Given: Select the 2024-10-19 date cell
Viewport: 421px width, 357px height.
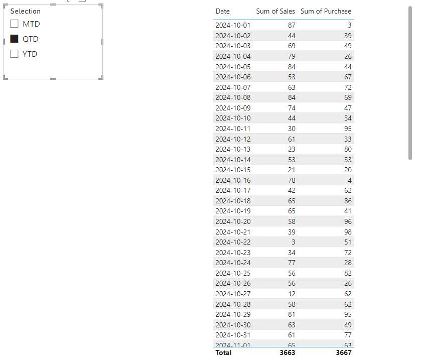Looking at the screenshot, I should pos(233,211).
